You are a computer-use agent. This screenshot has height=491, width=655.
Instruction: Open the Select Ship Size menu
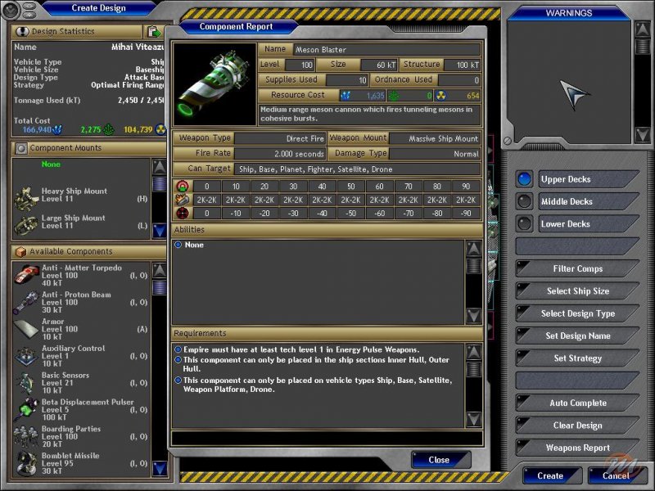576,291
